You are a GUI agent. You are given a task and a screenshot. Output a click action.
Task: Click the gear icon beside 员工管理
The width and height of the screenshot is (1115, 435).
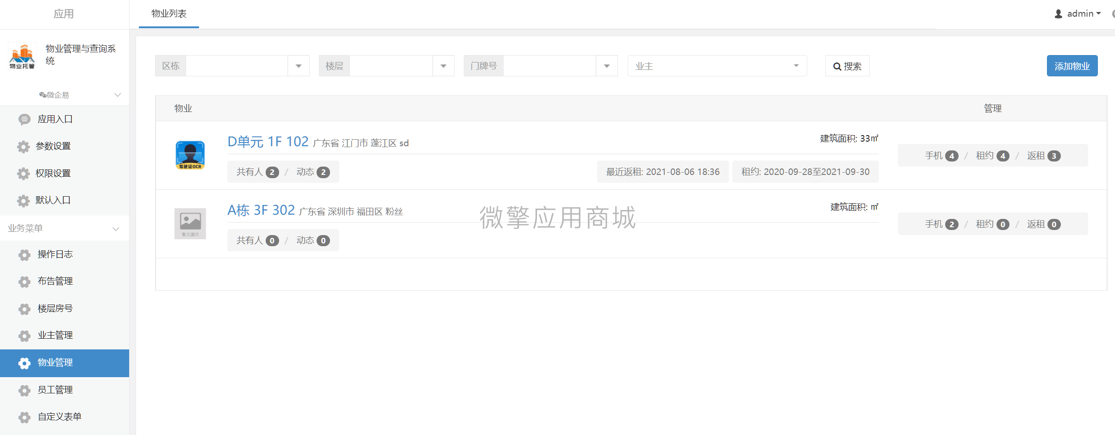click(x=25, y=390)
